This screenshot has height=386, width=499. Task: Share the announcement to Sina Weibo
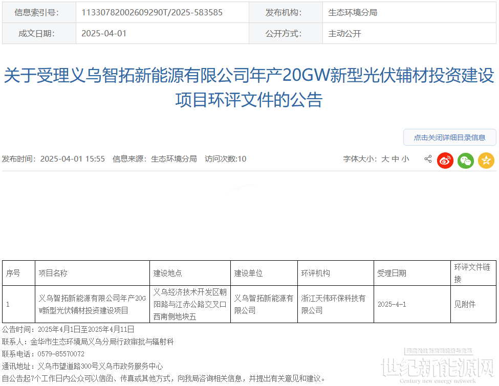click(445, 161)
